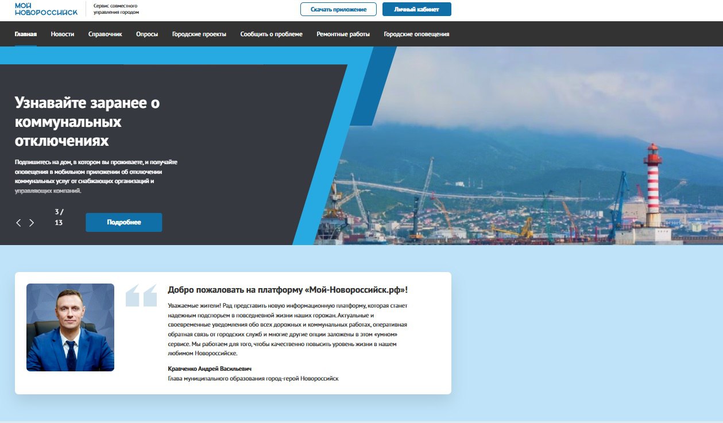The image size is (723, 423).
Task: Click the Узнавайте заранее о коммунальных отключениях heading
Action: coord(87,122)
